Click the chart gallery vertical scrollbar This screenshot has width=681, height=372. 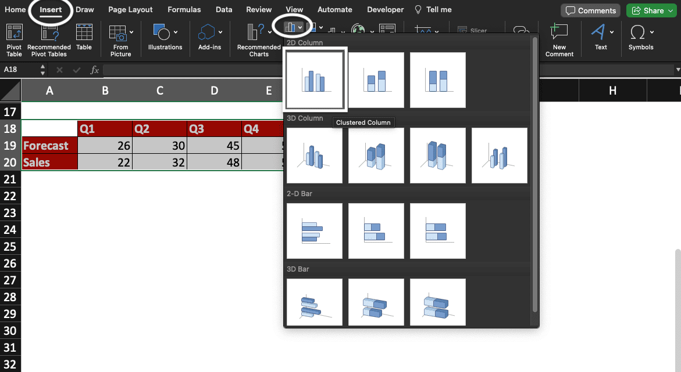[x=534, y=174]
